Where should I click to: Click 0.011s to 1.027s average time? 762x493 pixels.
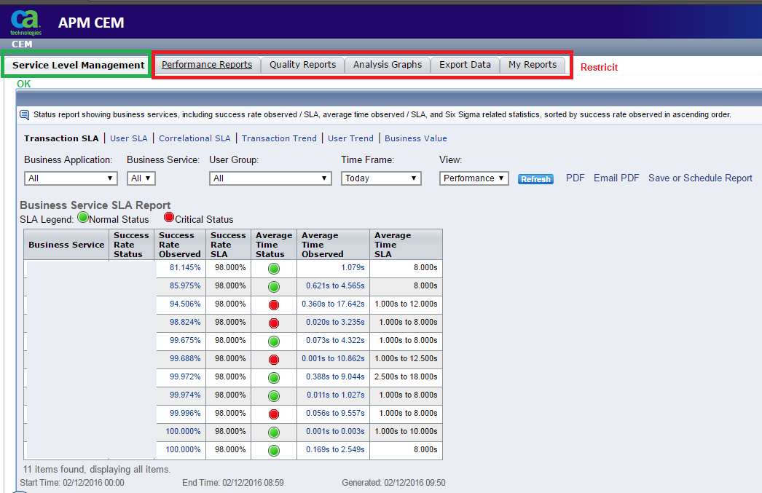click(x=335, y=395)
